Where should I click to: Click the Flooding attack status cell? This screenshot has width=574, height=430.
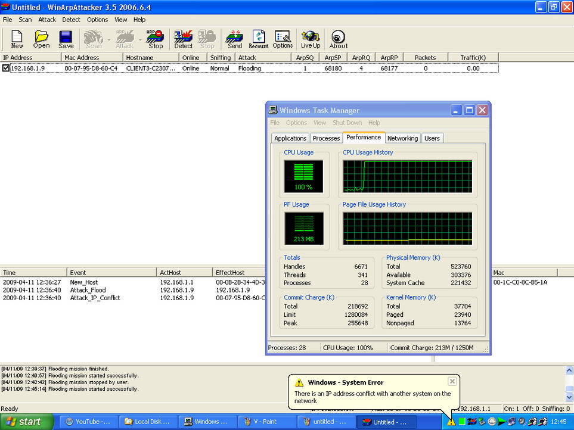[250, 68]
